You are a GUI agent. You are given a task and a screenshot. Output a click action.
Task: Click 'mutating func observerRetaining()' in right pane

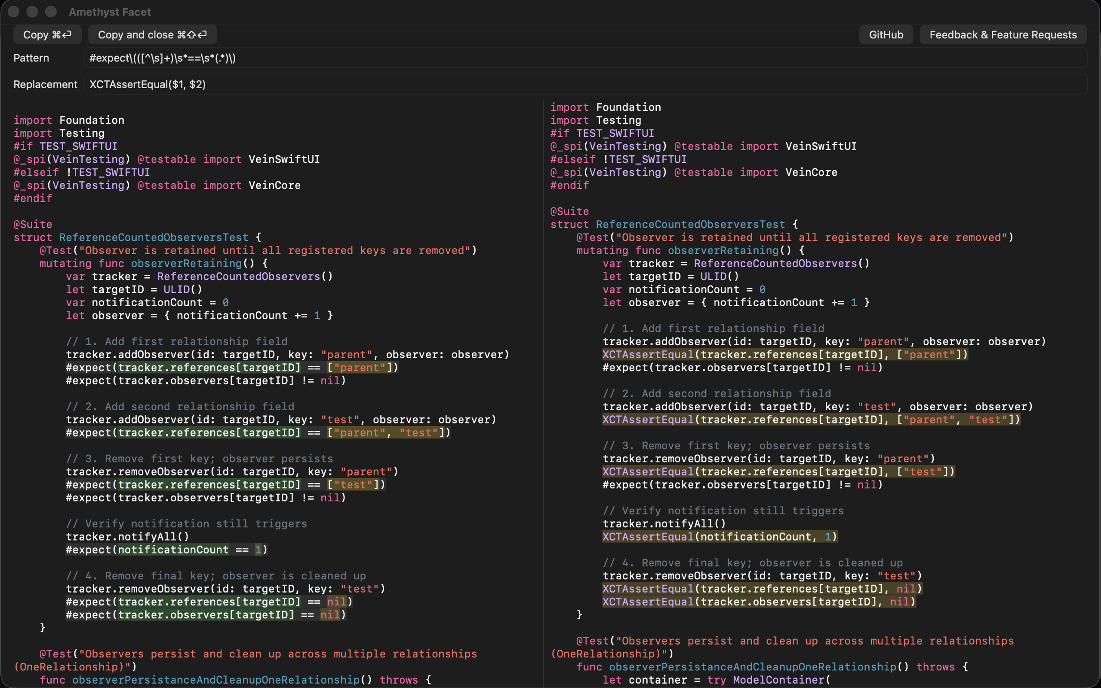coord(684,250)
